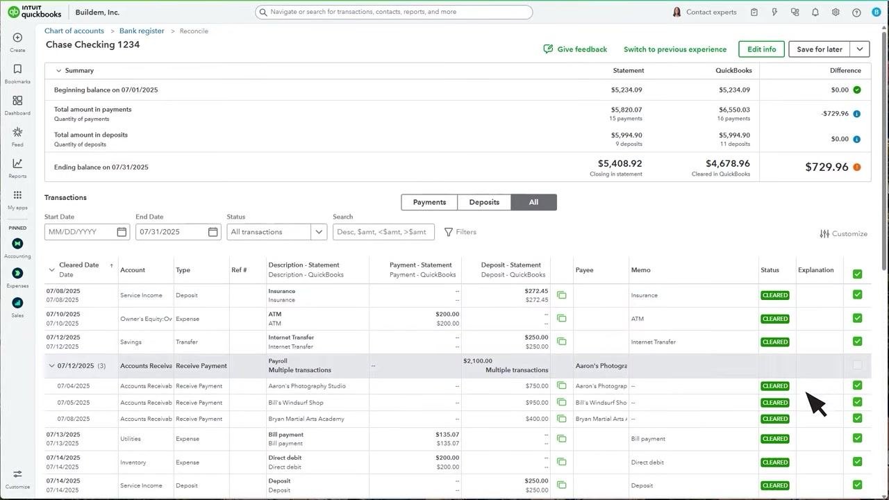This screenshot has width=889, height=500.
Task: Open the notifications bell icon
Action: (815, 12)
